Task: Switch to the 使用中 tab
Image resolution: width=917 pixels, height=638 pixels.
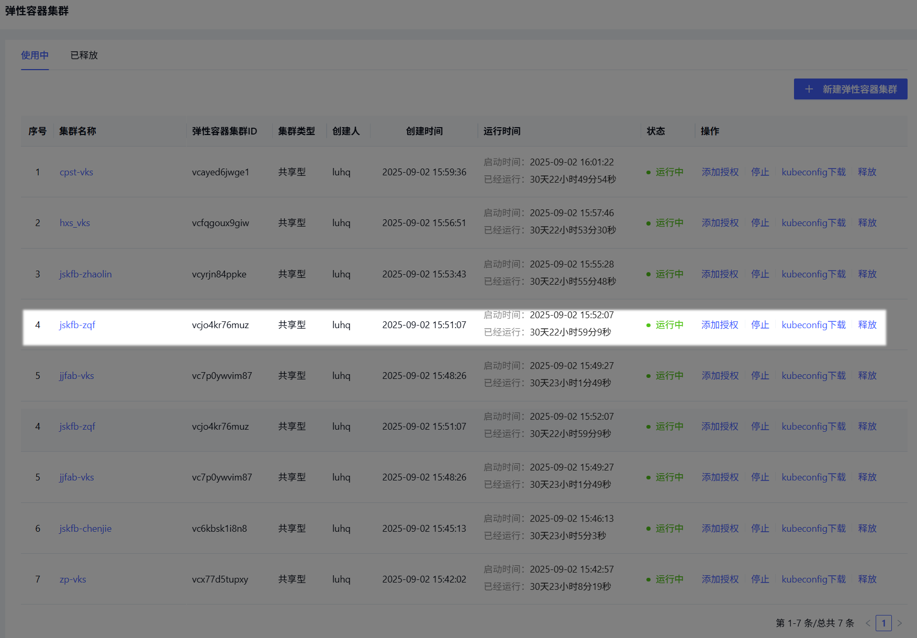Action: (35, 55)
